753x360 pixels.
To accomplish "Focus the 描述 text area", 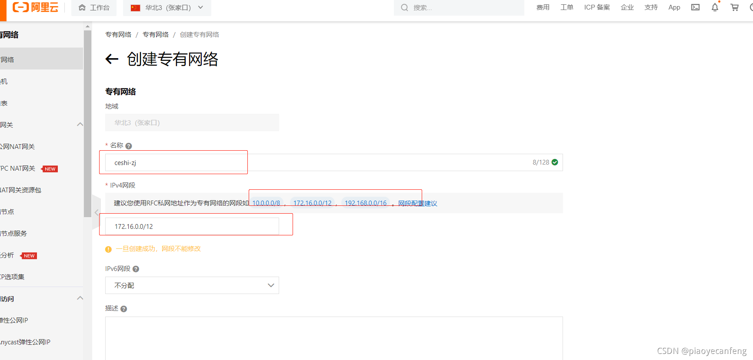I will (334, 338).
